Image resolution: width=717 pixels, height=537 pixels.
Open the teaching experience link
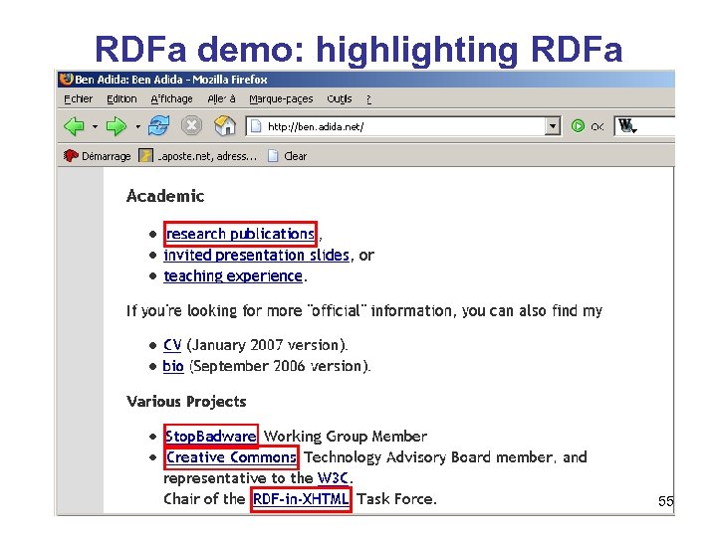pyautogui.click(x=233, y=275)
